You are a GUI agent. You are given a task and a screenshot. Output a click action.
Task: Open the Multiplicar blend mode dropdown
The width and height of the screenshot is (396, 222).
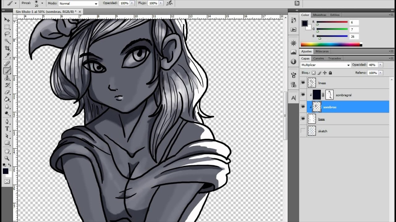click(x=325, y=65)
